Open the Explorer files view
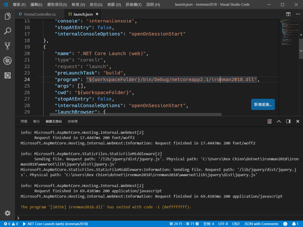 [x=7, y=16]
